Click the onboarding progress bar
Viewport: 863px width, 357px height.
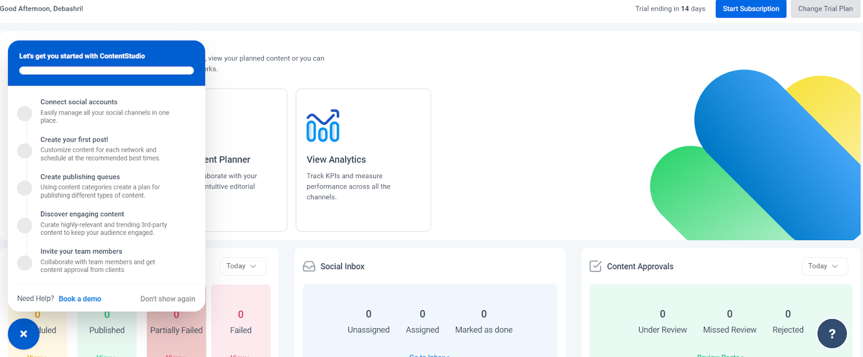pos(106,71)
